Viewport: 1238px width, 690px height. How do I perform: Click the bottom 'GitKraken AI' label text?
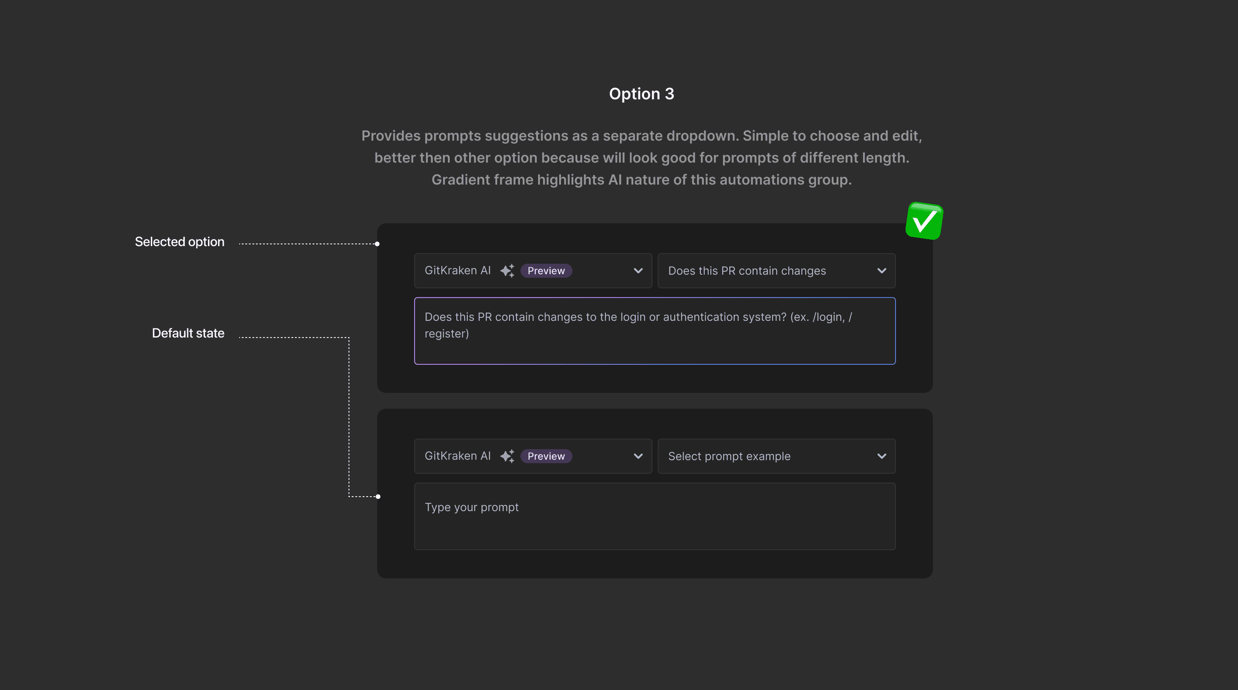click(458, 456)
